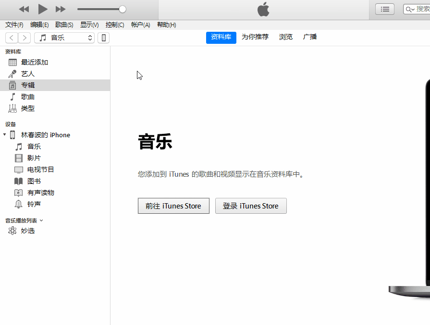The image size is (430, 325).
Task: Click the bell icon beside 铃声
Action: point(18,204)
